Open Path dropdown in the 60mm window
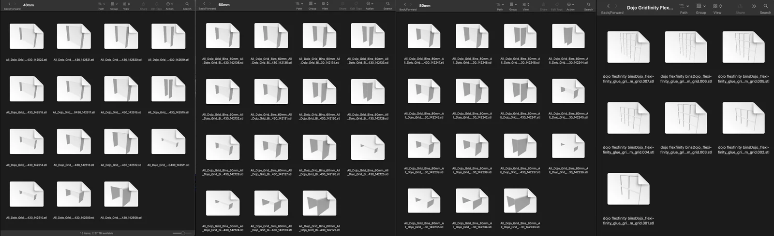The width and height of the screenshot is (774, 236). 299,4
